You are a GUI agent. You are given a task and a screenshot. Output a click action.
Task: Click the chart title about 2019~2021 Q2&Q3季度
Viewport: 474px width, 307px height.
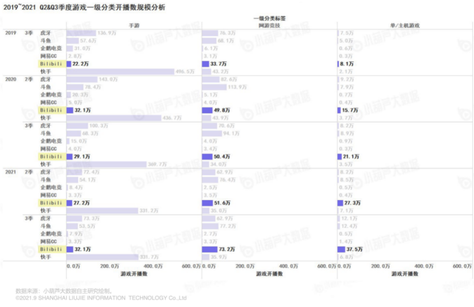[84, 7]
